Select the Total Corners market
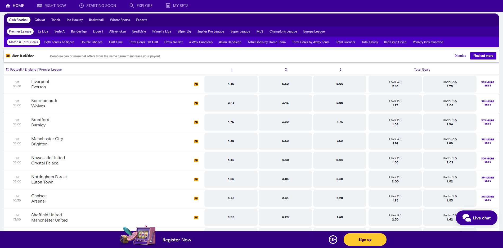Screen dimensions: 503x248 point(345,42)
